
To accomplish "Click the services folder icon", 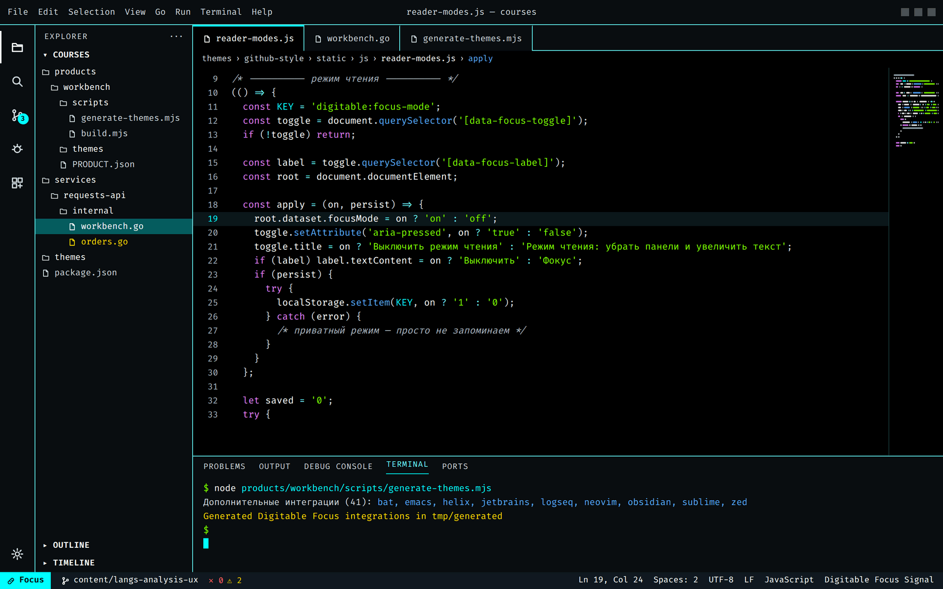I will pyautogui.click(x=46, y=180).
